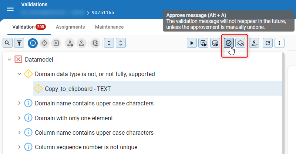Collapse Domain data type not supported node
Screen dimensions: 296x154
click(x=19, y=74)
